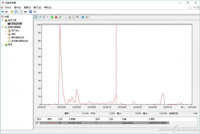Click the Zoom magnifier icon in graph toolbar

click(x=77, y=17)
